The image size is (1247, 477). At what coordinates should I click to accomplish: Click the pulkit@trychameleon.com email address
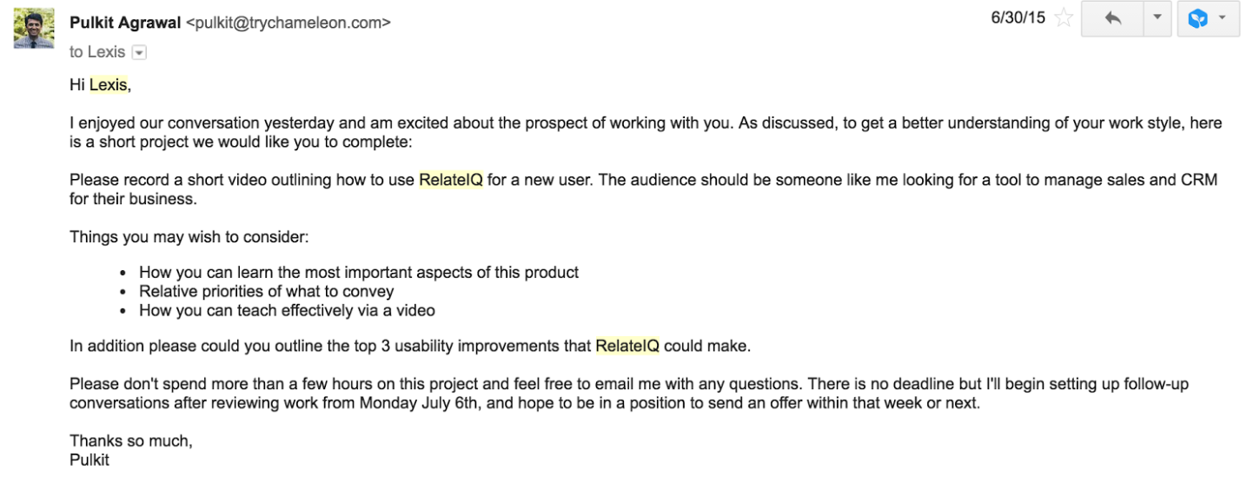pos(288,23)
